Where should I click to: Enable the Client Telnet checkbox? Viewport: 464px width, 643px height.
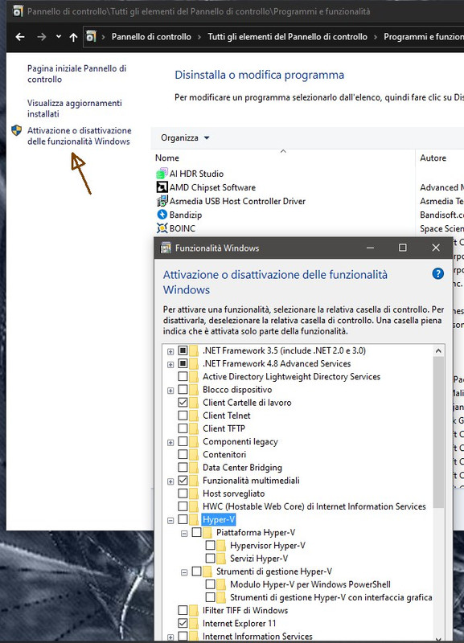pos(183,416)
